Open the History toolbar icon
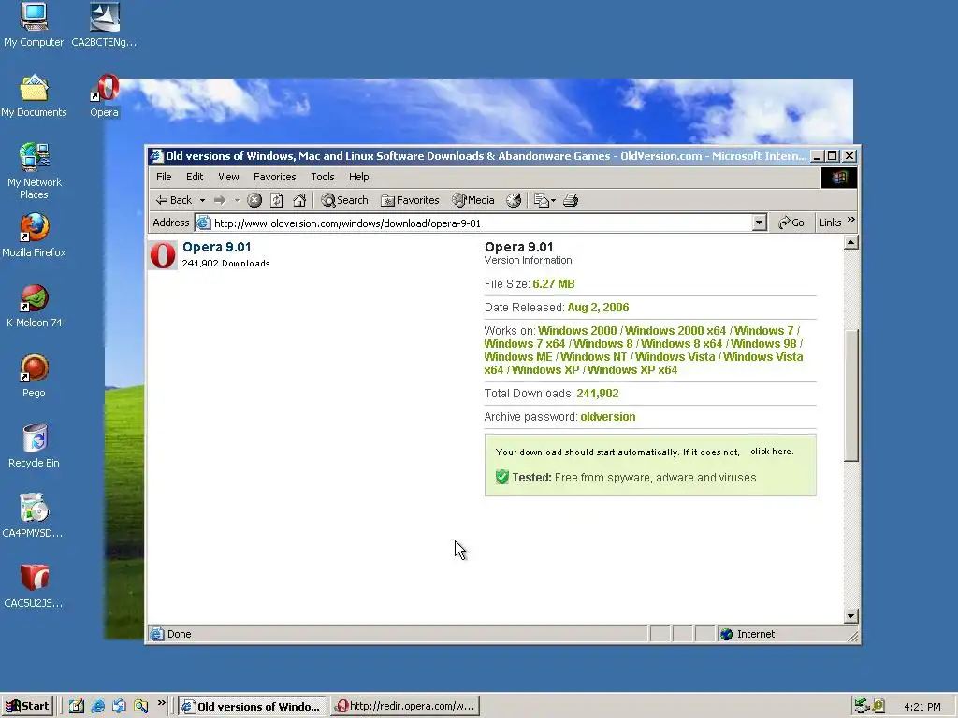Image resolution: width=958 pixels, height=718 pixels. click(514, 200)
